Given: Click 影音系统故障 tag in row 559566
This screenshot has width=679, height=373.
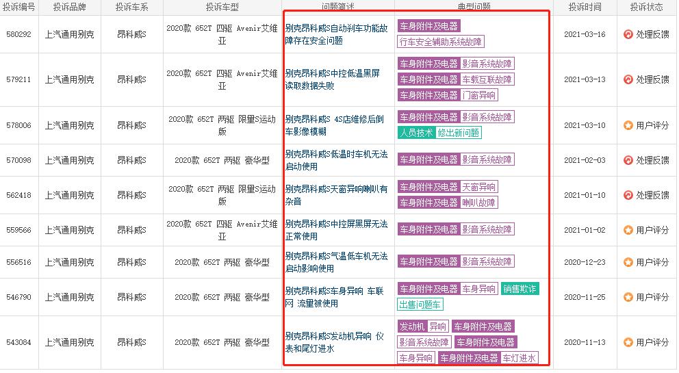Looking at the screenshot, I should point(487,229).
